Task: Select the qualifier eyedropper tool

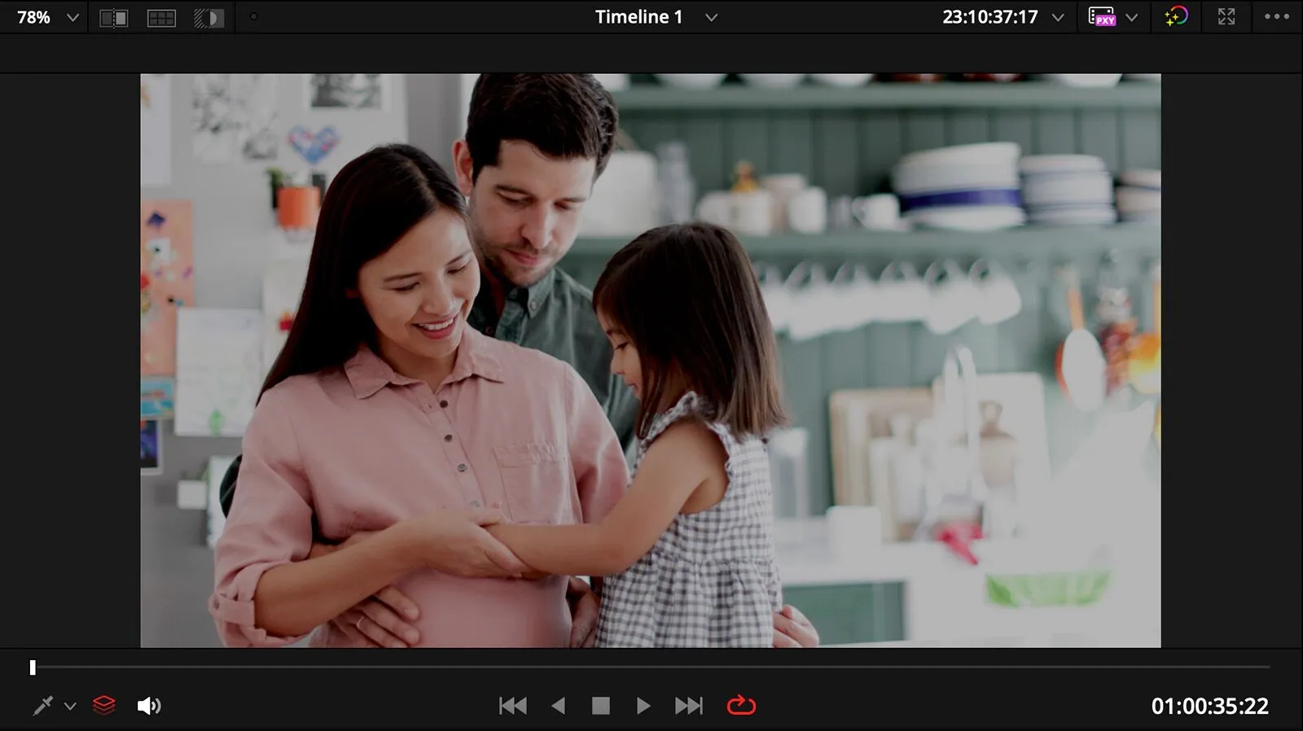Action: point(42,706)
